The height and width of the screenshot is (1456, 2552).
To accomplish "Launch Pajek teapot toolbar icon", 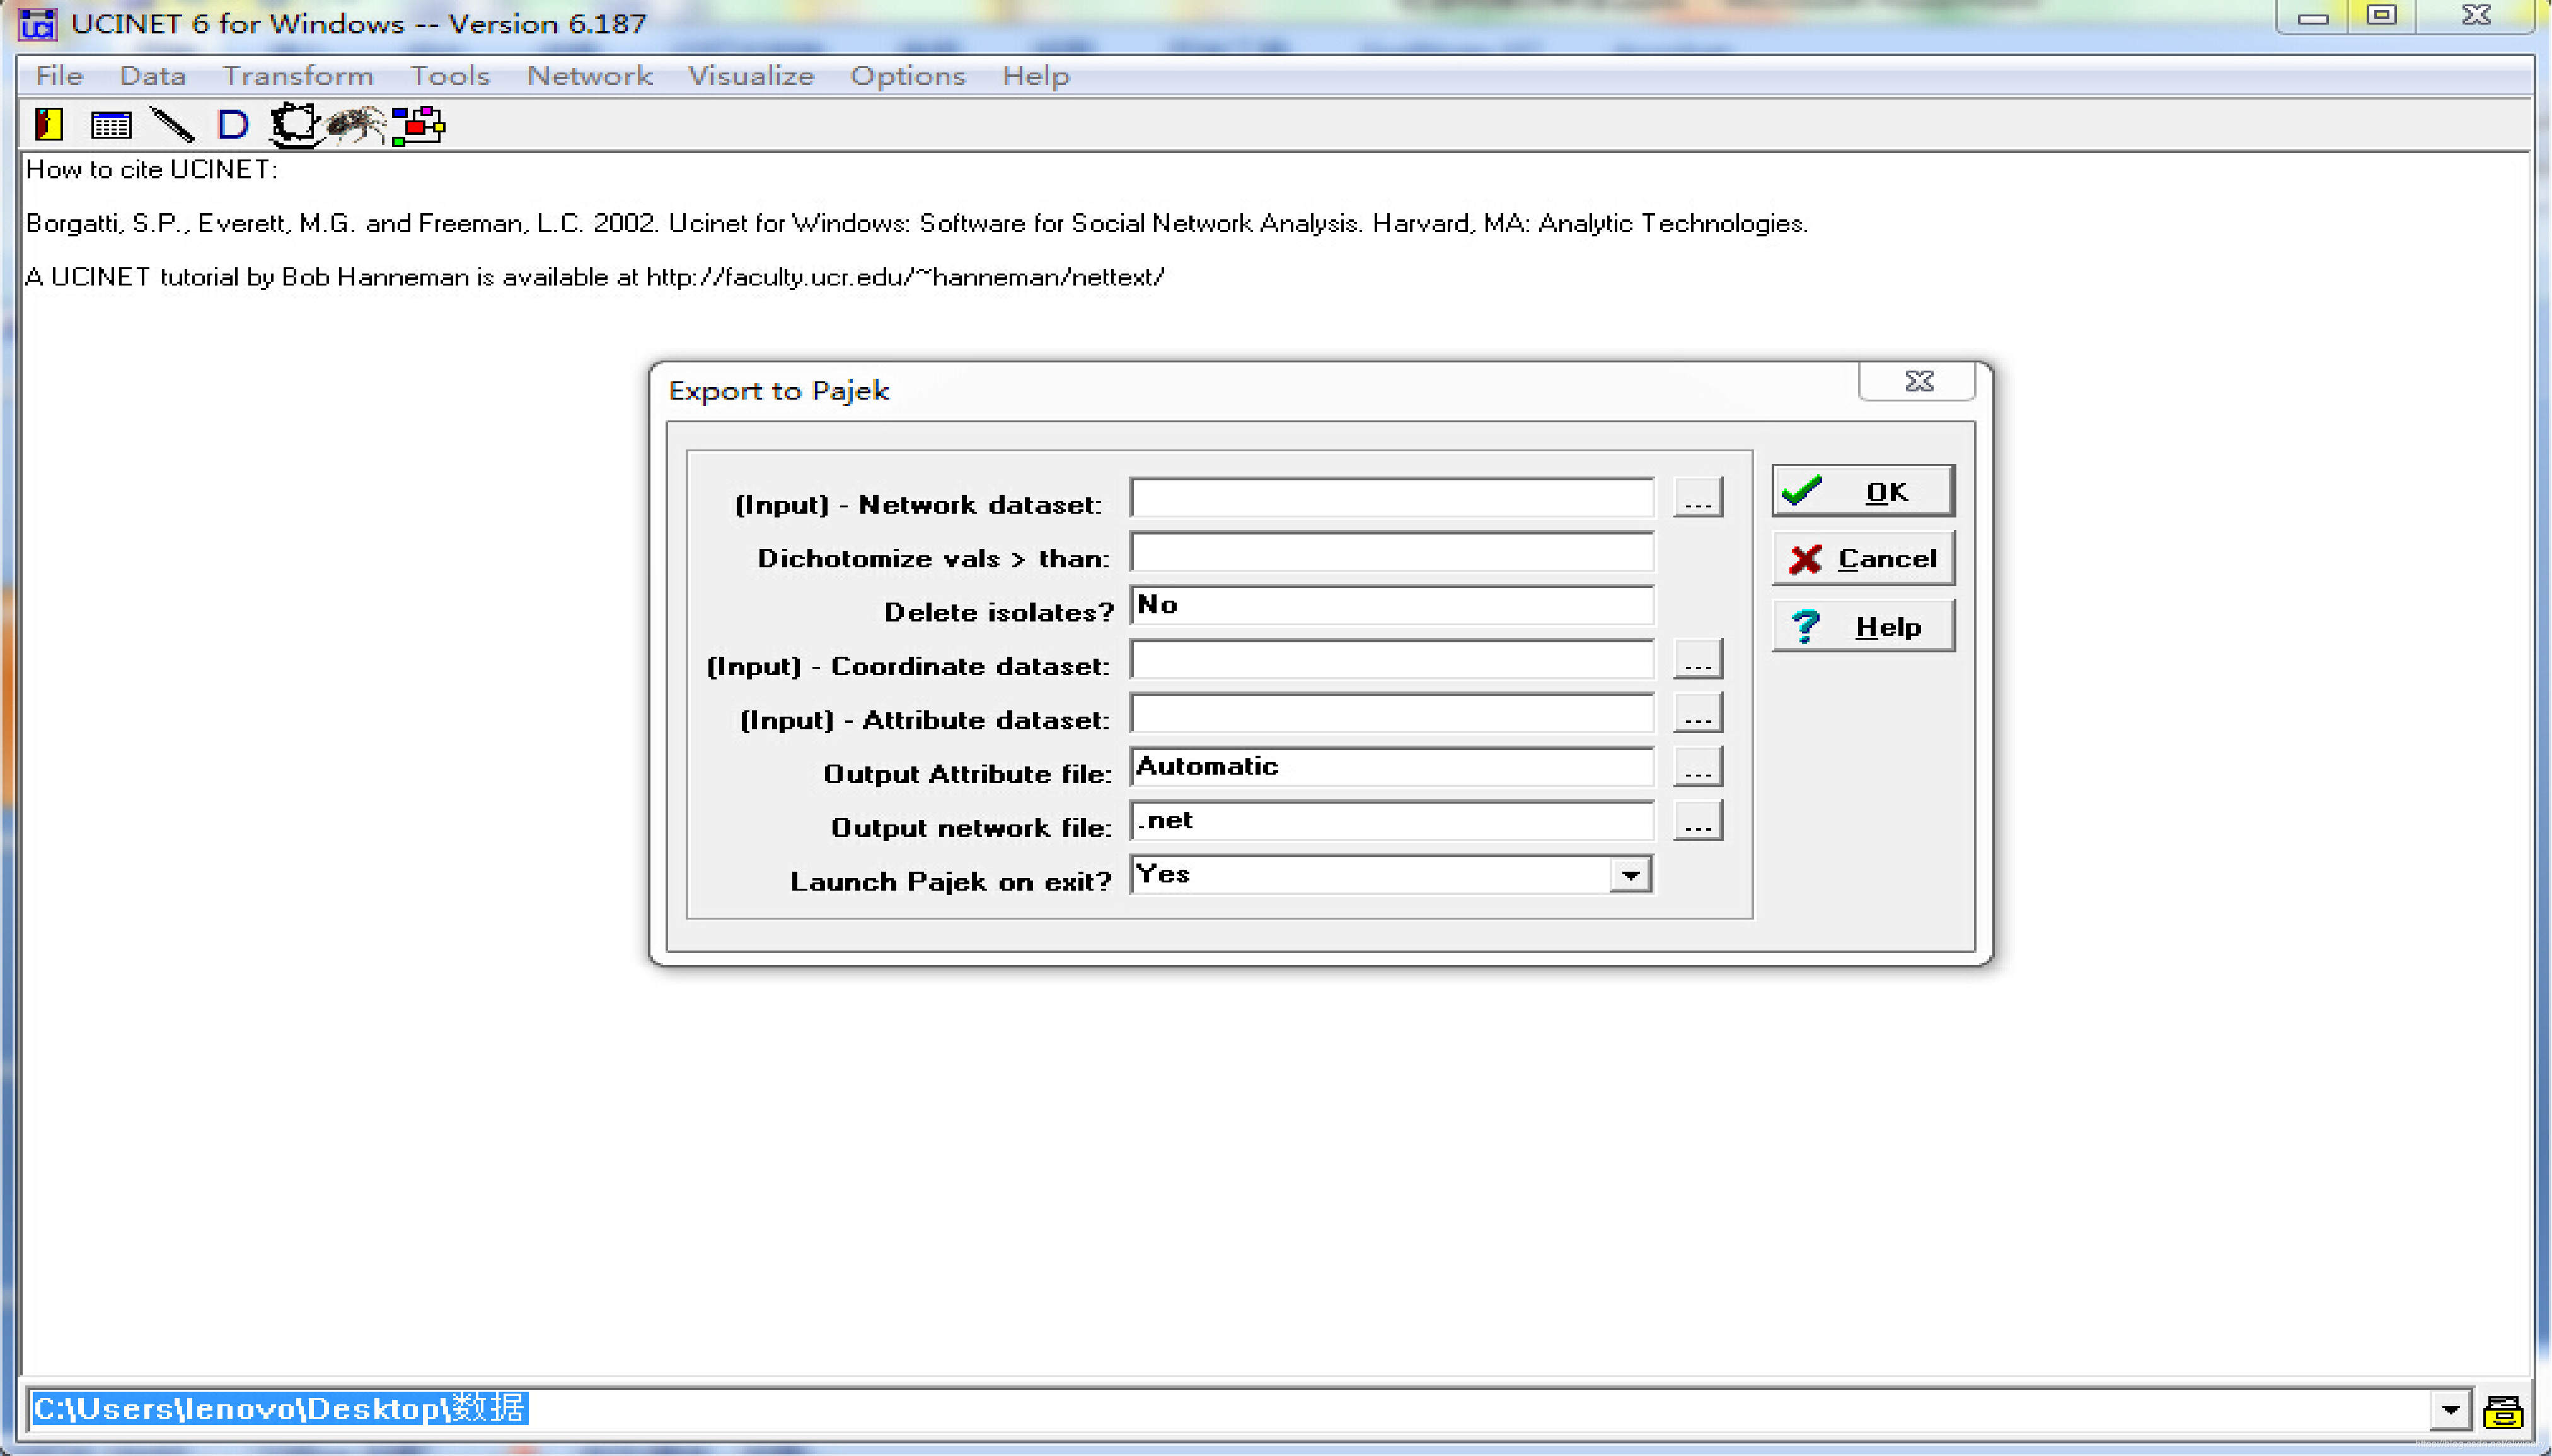I will [294, 126].
